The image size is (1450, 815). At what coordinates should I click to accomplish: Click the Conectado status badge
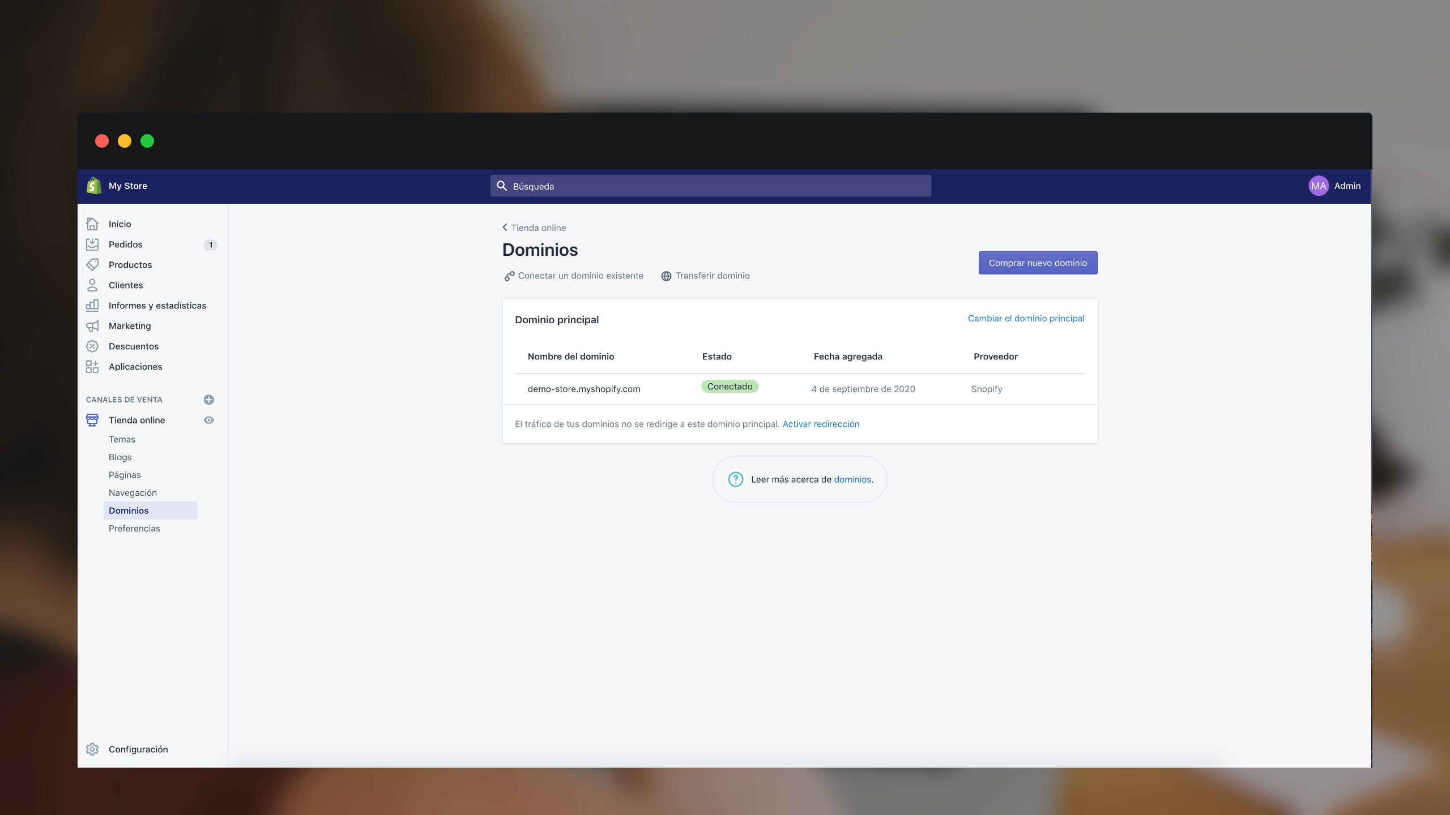[730, 387]
